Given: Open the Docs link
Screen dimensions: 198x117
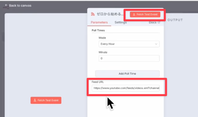Looking at the screenshot, I should (153, 23).
